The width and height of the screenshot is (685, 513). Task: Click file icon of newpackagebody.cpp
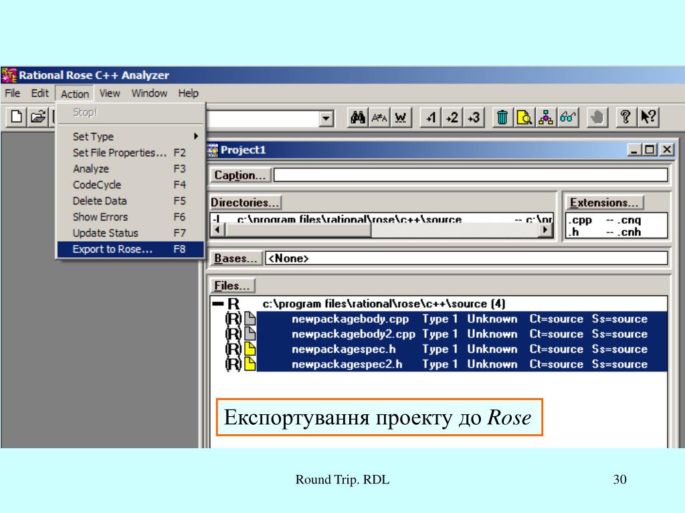[x=250, y=319]
